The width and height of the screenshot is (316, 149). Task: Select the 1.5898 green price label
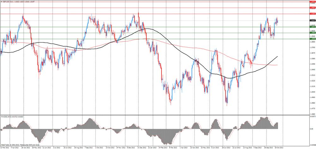pyautogui.click(x=312, y=39)
